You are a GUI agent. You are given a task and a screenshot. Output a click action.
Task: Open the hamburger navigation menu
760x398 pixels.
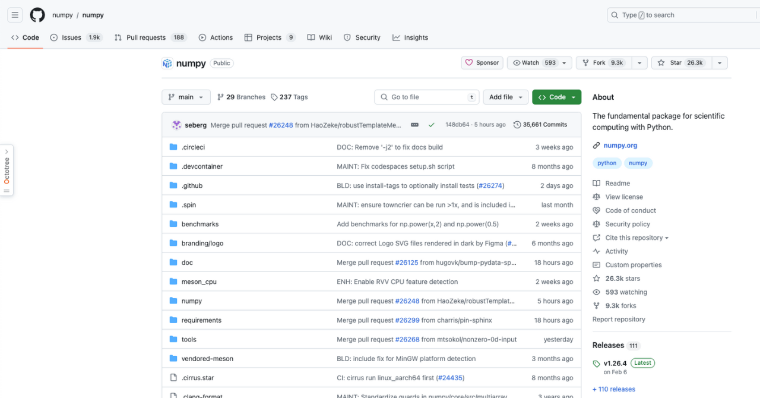pyautogui.click(x=15, y=15)
